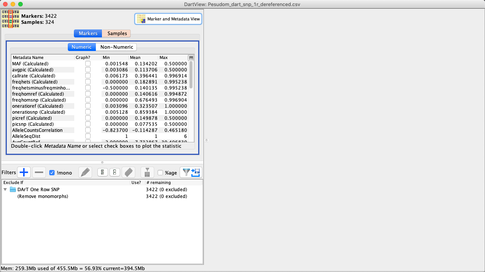Tick the Graph checkbox for freqhomsnp (Calculated)

point(88,100)
